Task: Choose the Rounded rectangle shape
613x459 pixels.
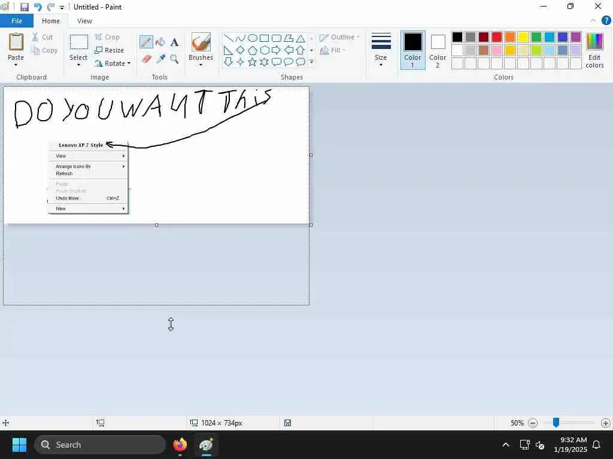Action: click(277, 38)
